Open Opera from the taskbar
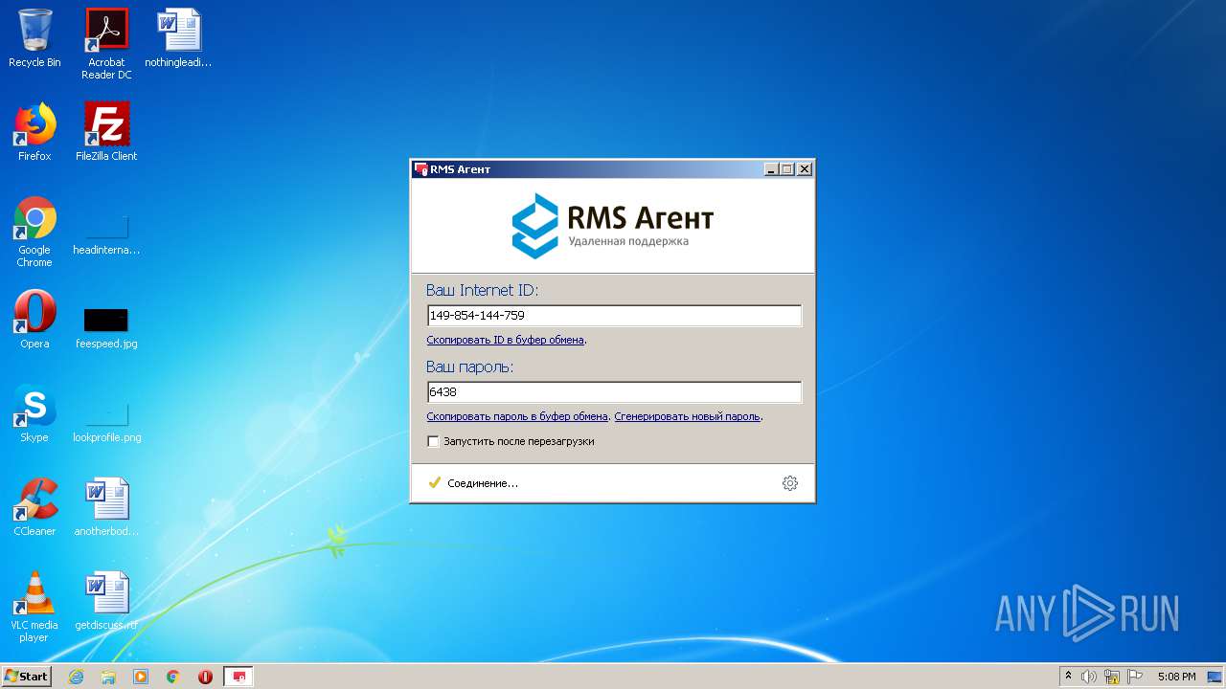Image resolution: width=1226 pixels, height=689 pixels. [x=206, y=677]
